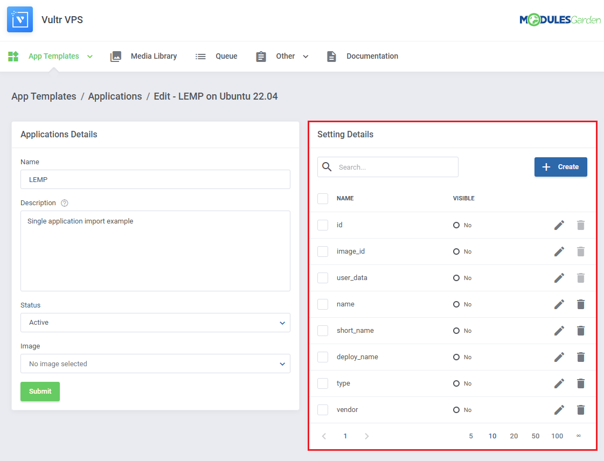Image resolution: width=604 pixels, height=461 pixels.
Task: Go to the next page arrow
Action: [x=367, y=436]
